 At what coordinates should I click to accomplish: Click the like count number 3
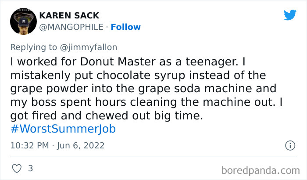(x=30, y=168)
